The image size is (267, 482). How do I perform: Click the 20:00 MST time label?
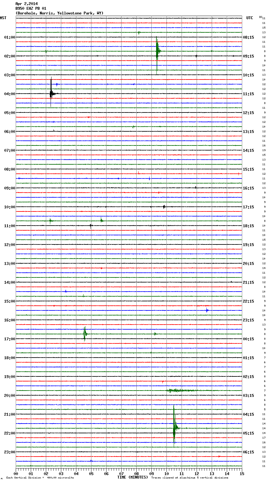click(10, 396)
